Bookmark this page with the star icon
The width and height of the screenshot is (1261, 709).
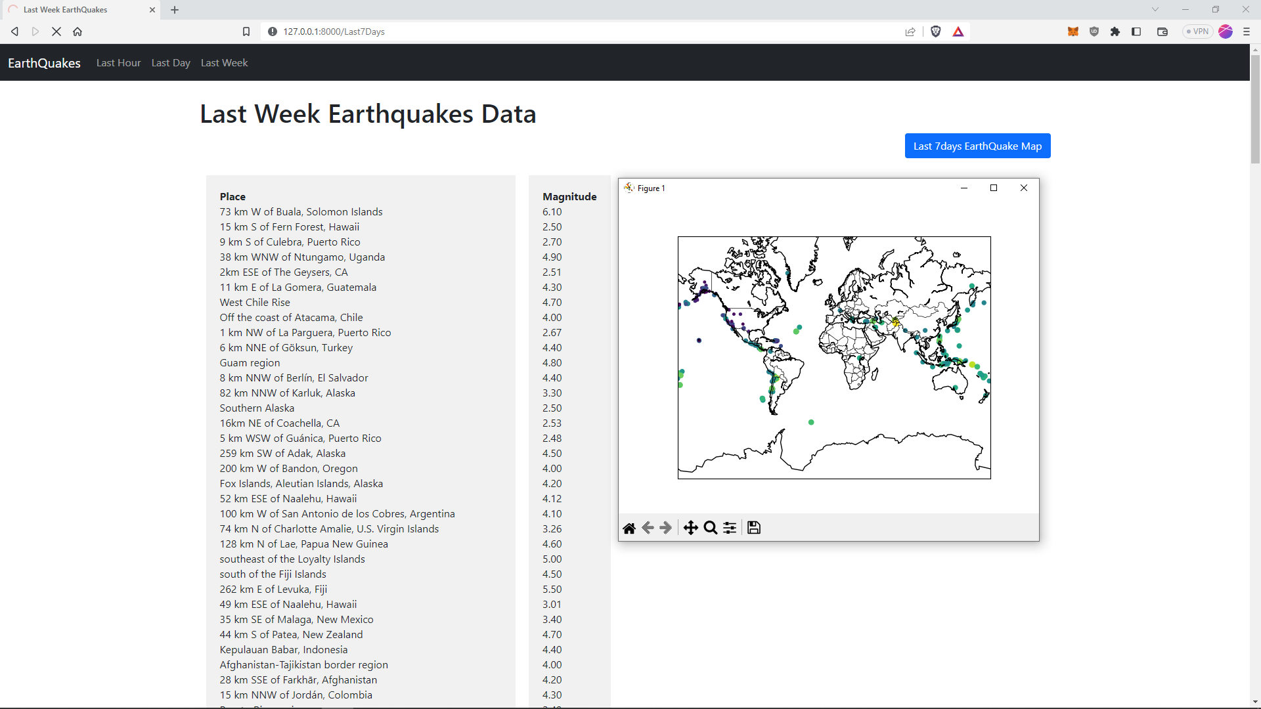tap(246, 31)
